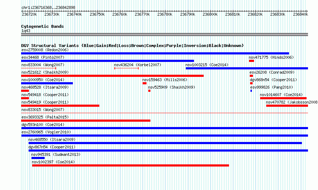Click the Cytogenetic Bands track title

click(43, 26)
